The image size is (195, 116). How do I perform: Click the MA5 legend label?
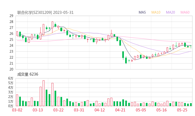[x=142, y=12]
